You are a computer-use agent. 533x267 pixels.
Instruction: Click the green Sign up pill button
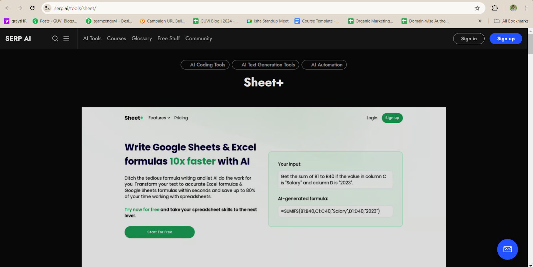[x=392, y=118]
